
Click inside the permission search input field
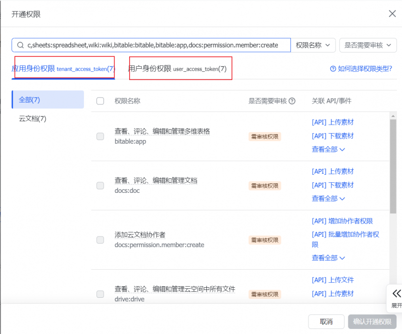pyautogui.click(x=151, y=45)
